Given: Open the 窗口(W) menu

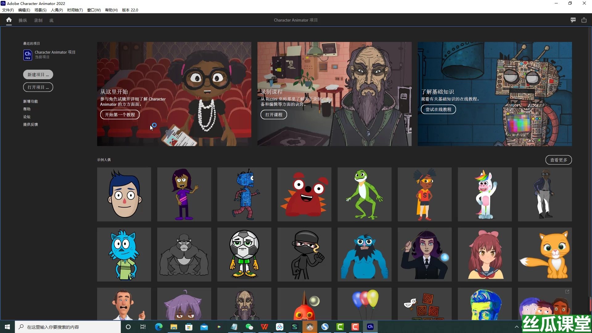Looking at the screenshot, I should (94, 10).
